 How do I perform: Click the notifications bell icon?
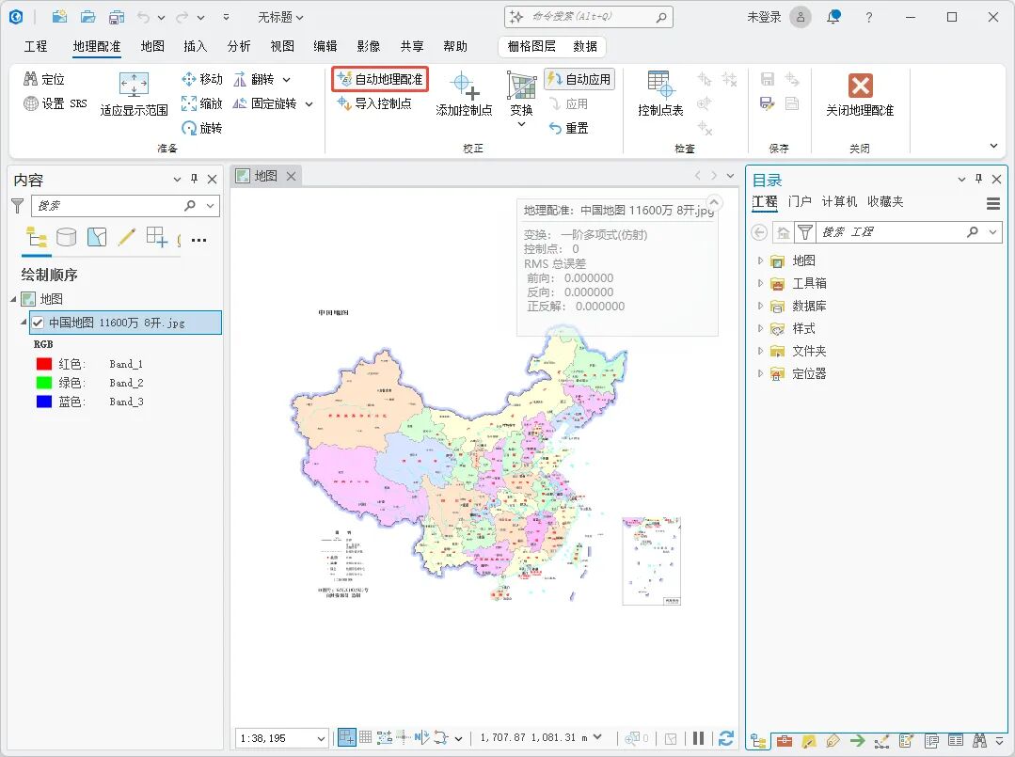click(x=833, y=17)
